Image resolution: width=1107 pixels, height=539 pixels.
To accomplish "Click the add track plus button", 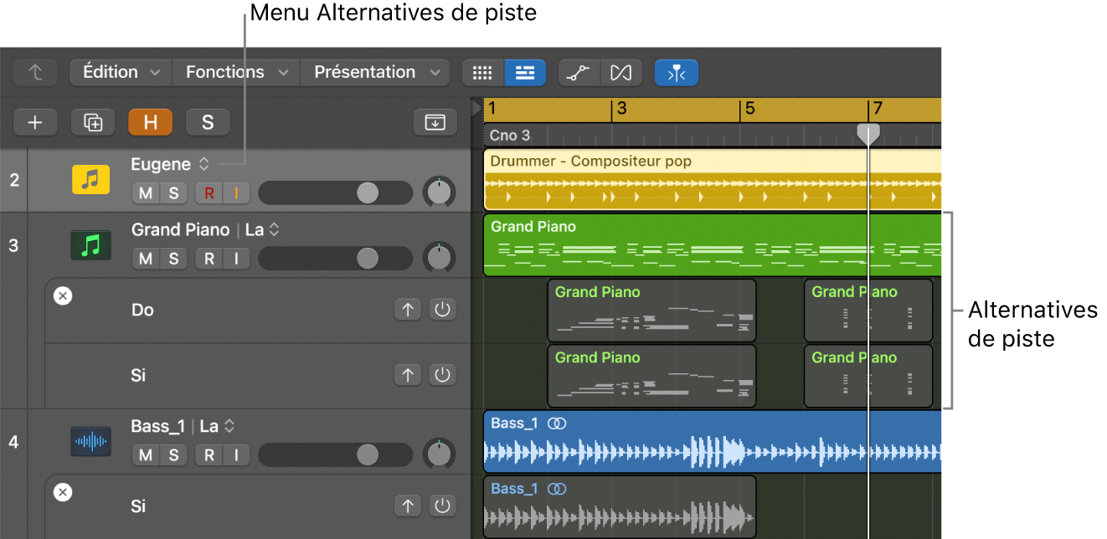I will tap(35, 122).
